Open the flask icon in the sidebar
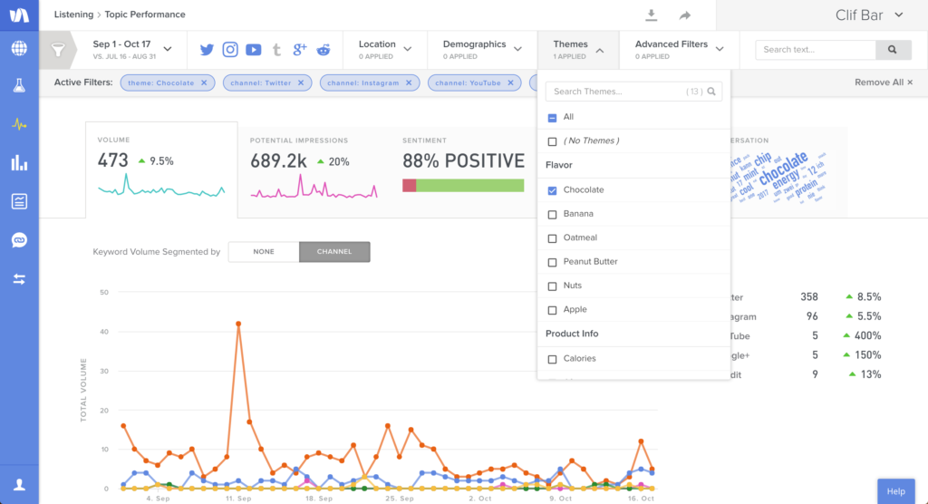The width and height of the screenshot is (928, 504). tap(19, 85)
